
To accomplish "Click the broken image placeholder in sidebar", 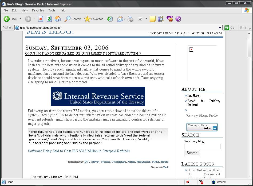I will click(191, 49).
